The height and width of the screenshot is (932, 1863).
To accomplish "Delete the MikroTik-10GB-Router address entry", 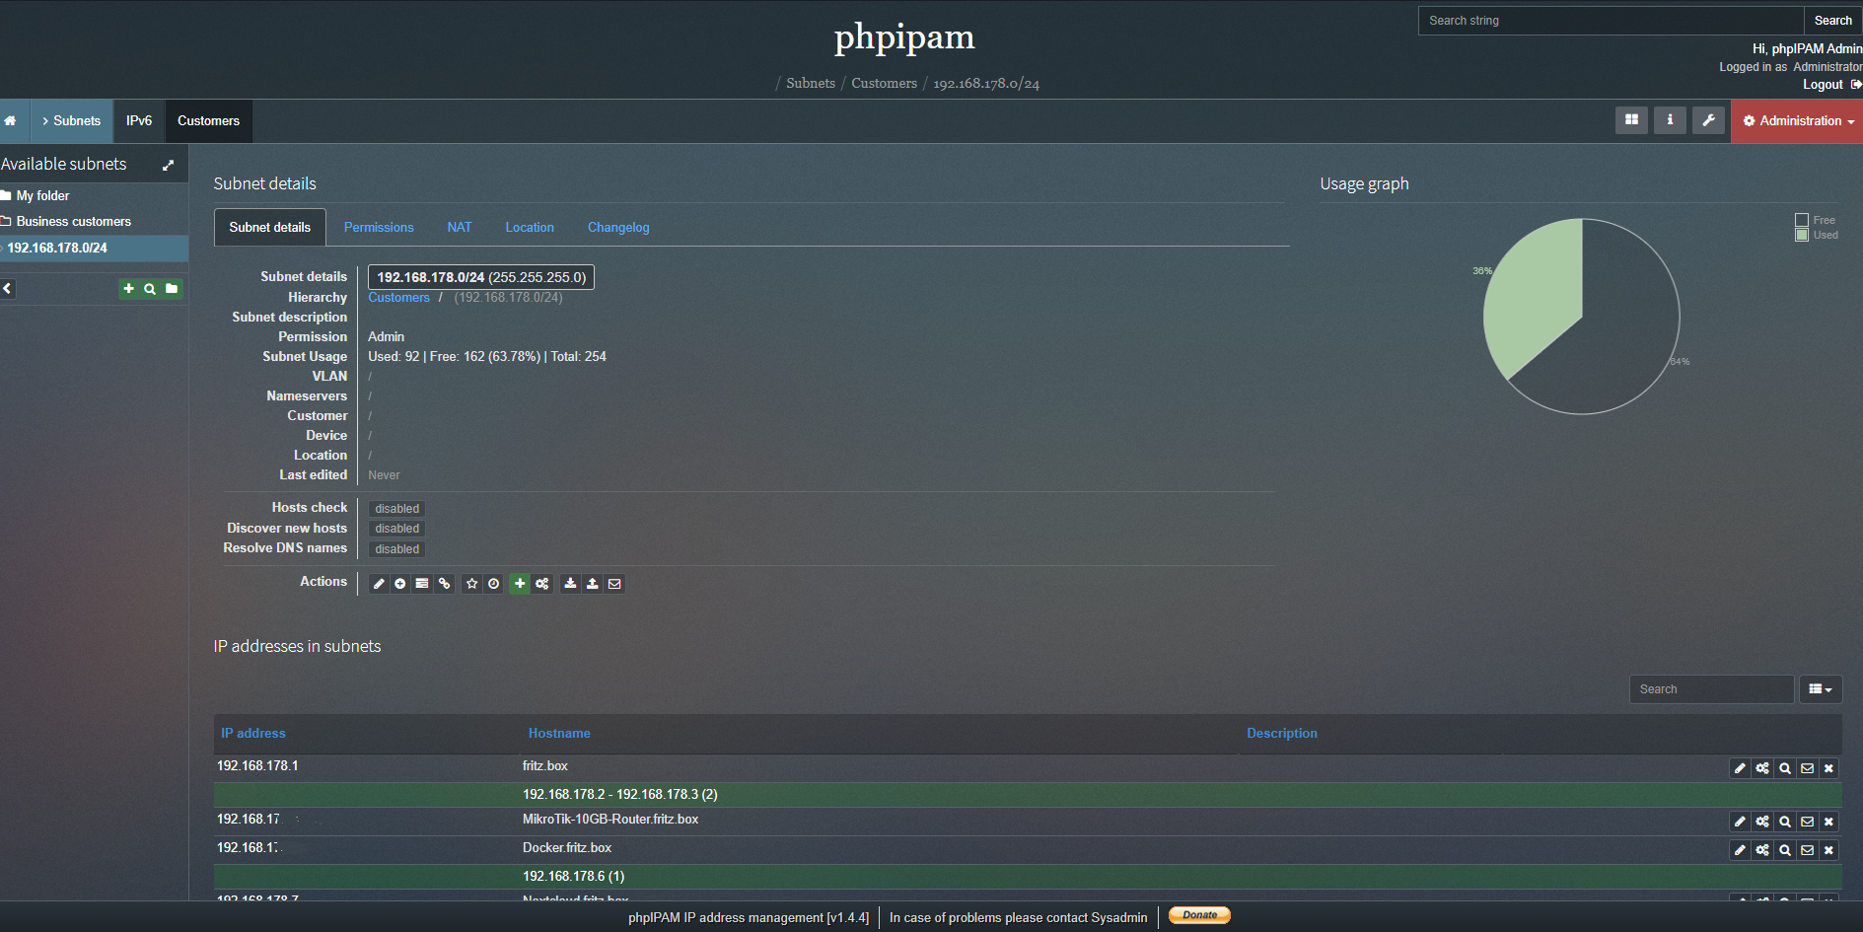I will (1828, 822).
